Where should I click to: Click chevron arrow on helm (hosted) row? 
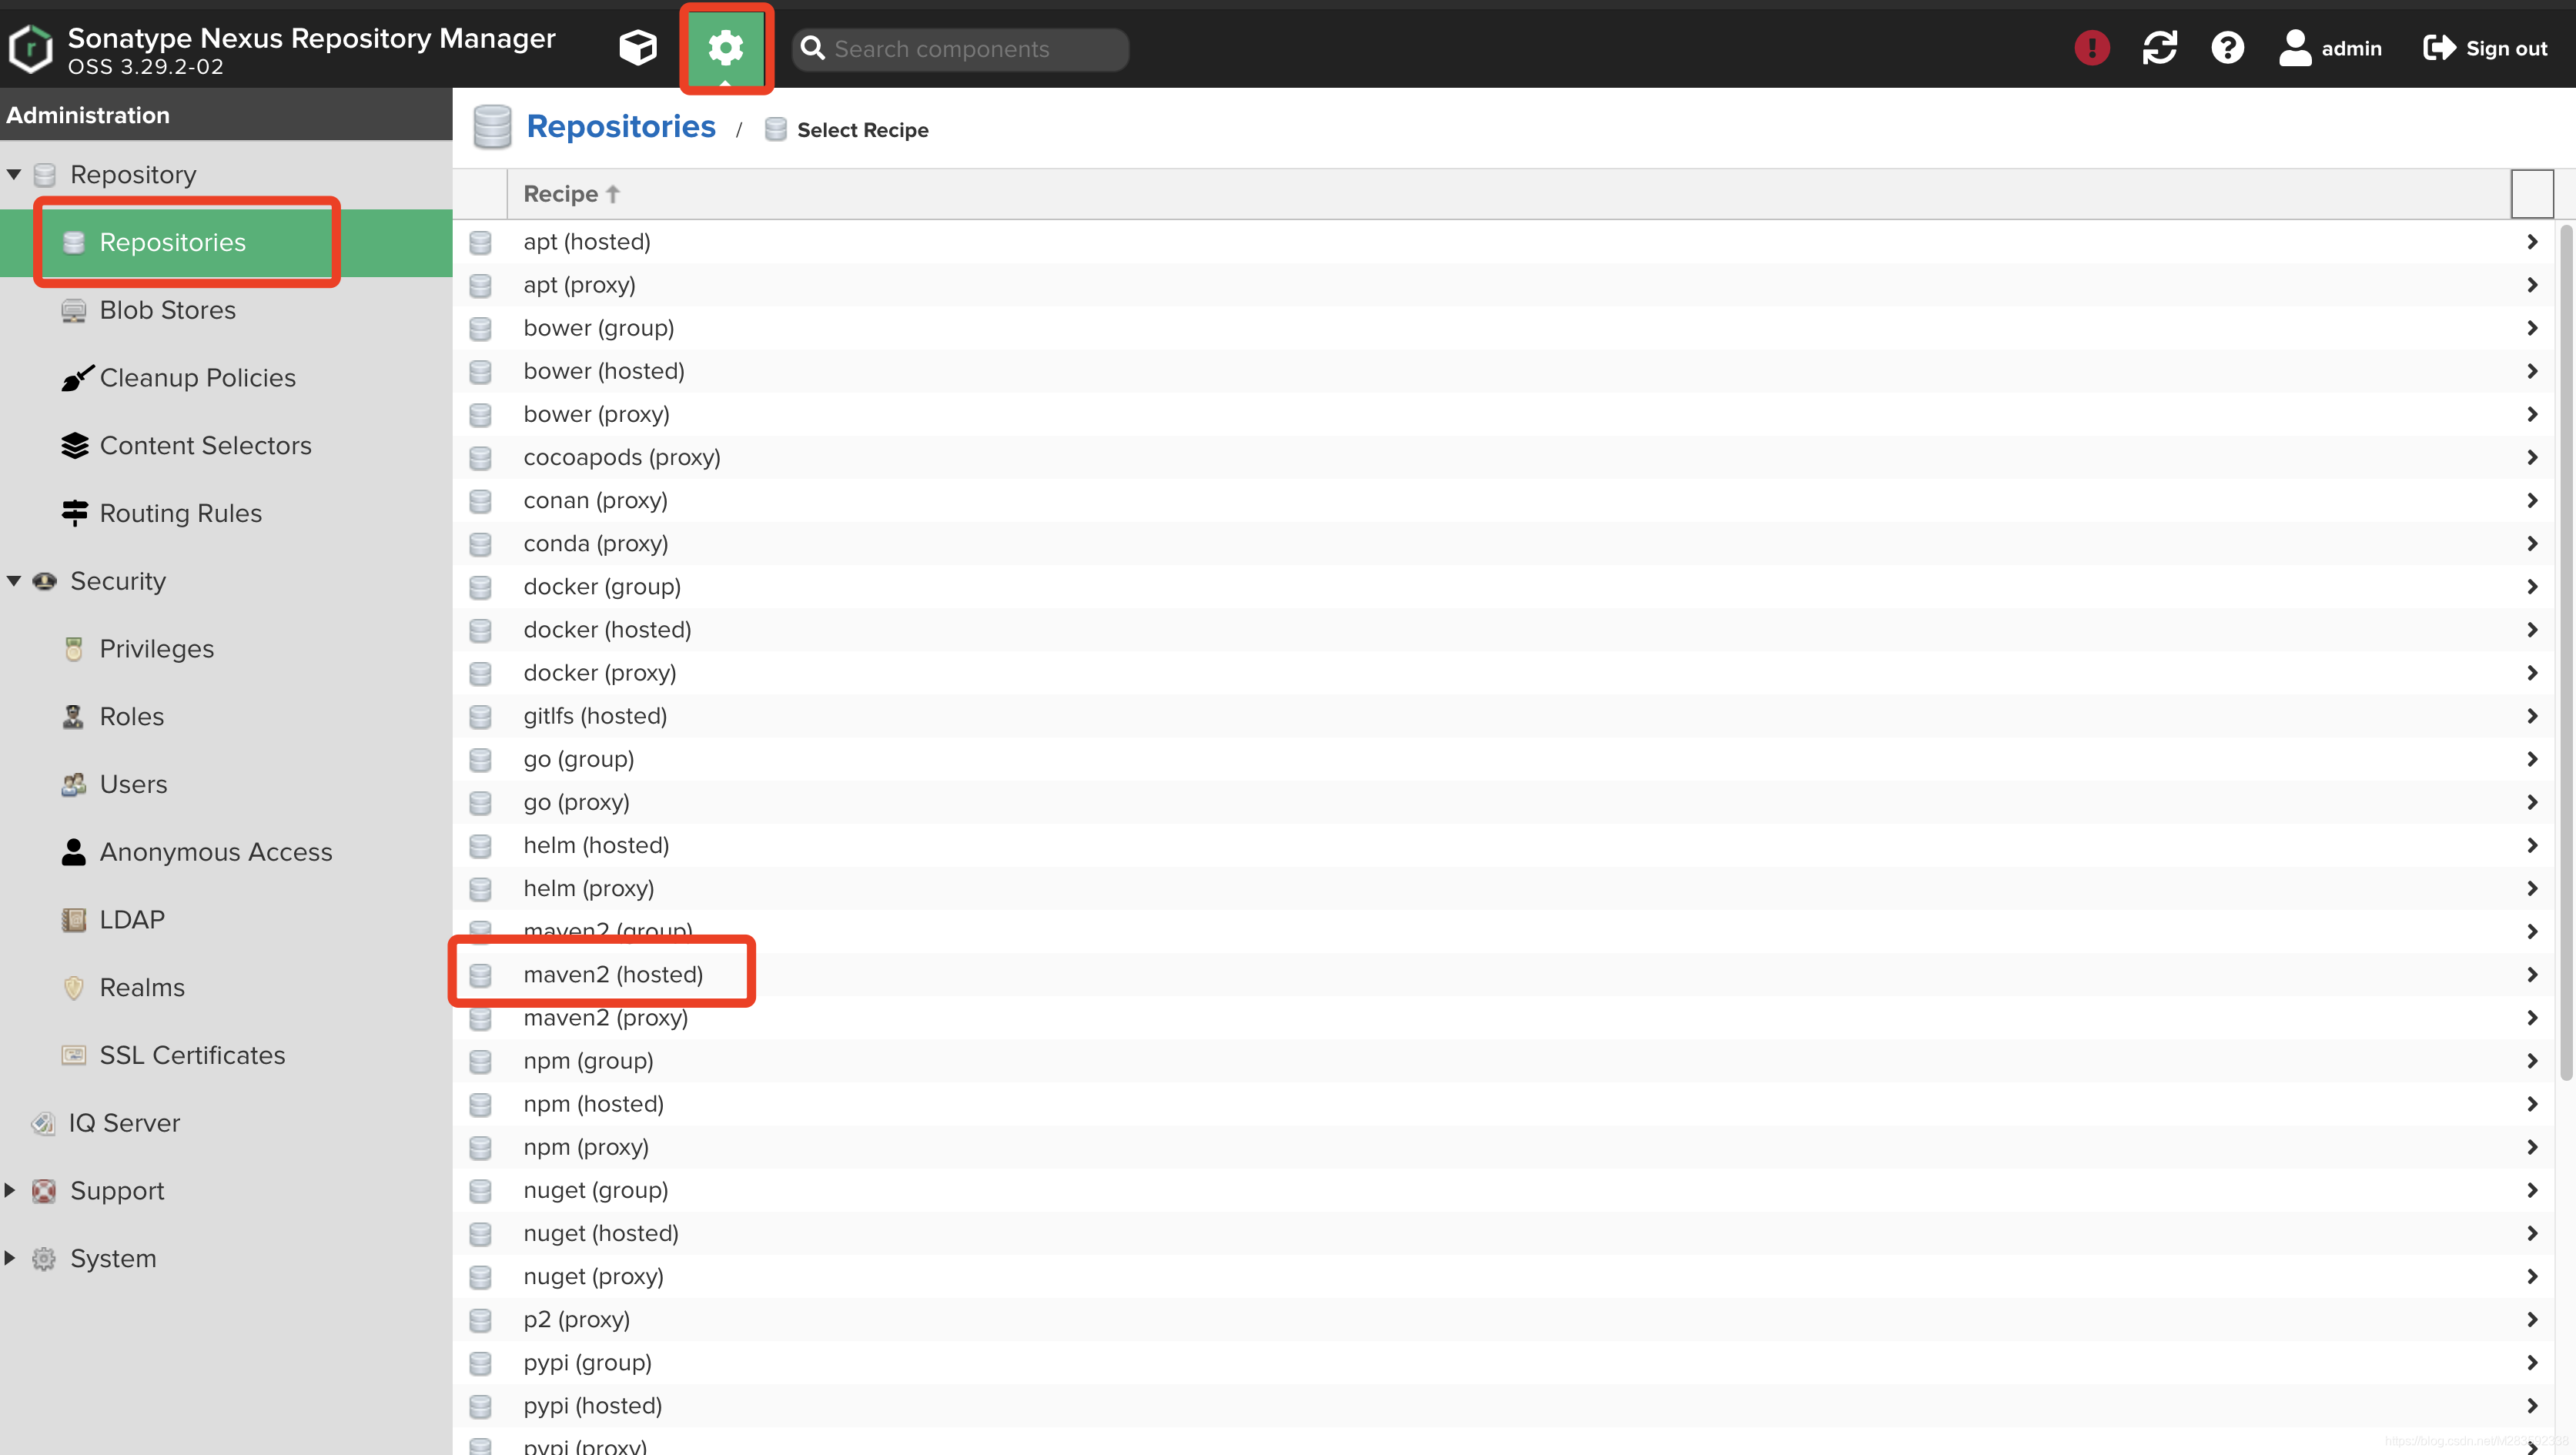tap(2532, 845)
